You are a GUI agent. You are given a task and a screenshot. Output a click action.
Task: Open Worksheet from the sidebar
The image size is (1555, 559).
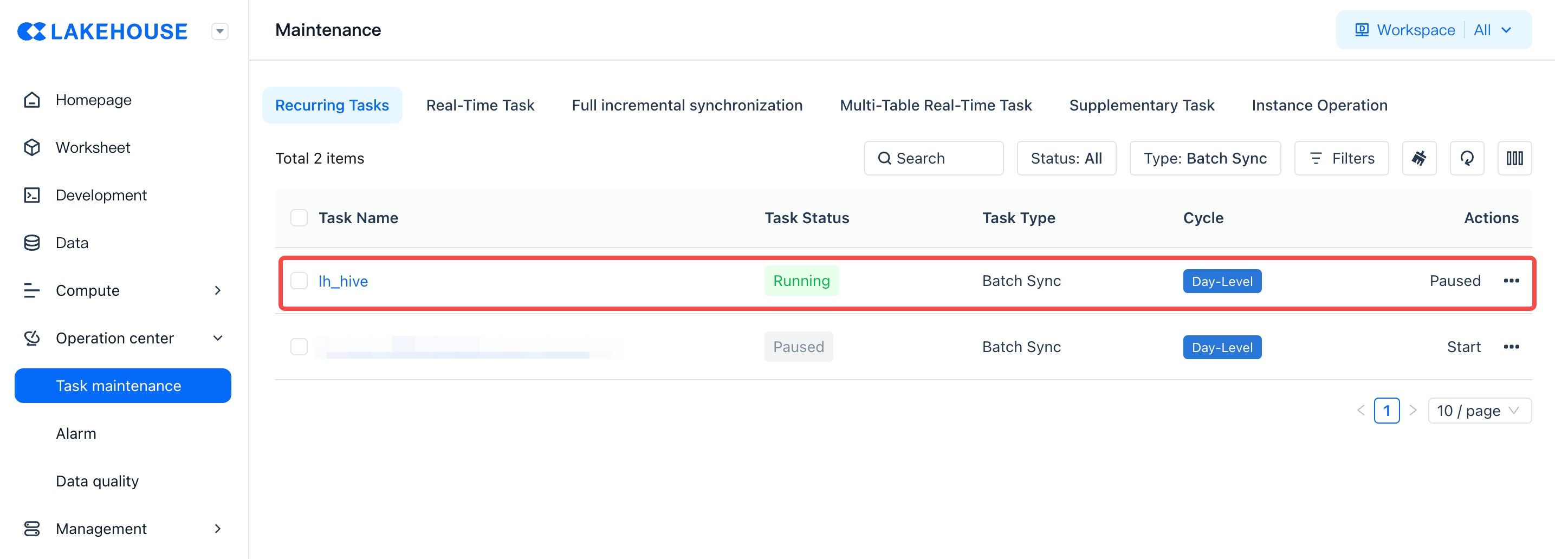pos(92,147)
